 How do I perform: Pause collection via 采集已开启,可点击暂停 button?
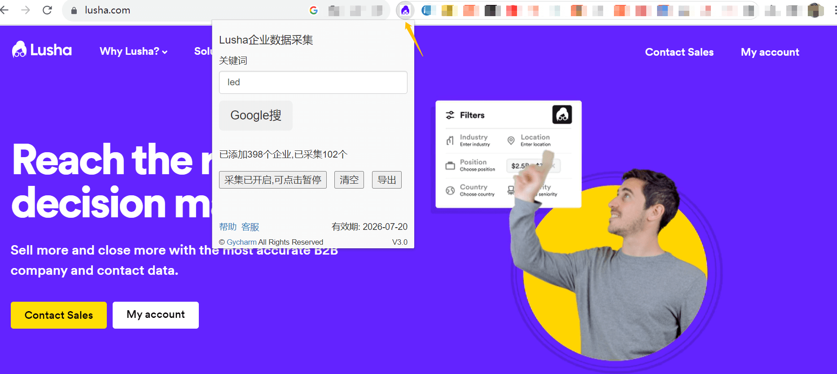pyautogui.click(x=273, y=180)
